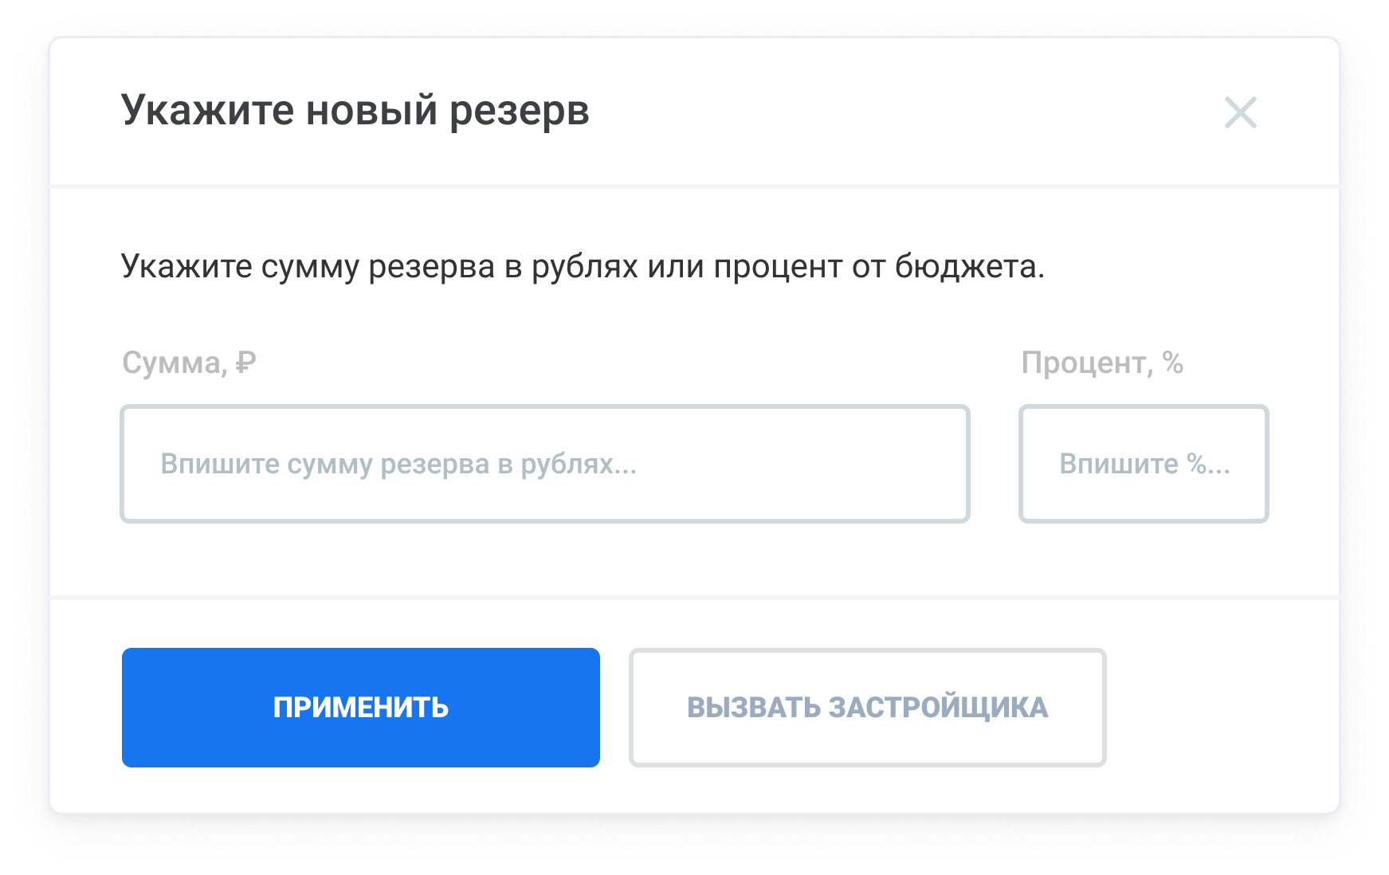Click the right end of the sum field
The width and height of the screenshot is (1389, 875).
pyautogui.click(x=932, y=464)
